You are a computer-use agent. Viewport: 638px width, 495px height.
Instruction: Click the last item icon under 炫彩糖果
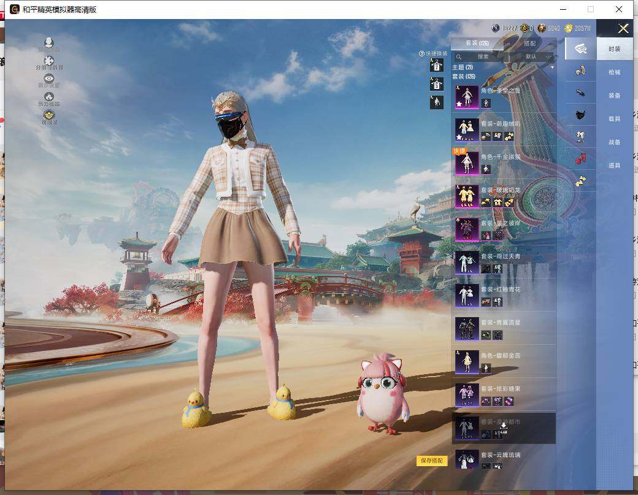(x=509, y=401)
